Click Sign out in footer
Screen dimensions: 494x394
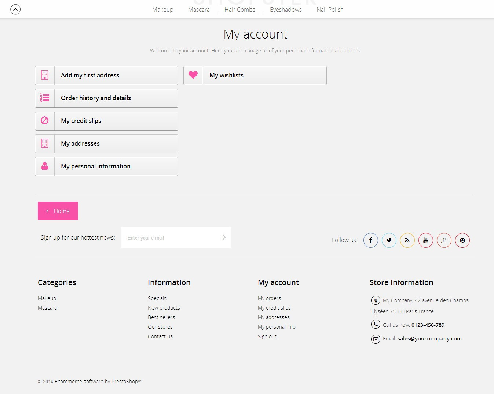pyautogui.click(x=267, y=336)
